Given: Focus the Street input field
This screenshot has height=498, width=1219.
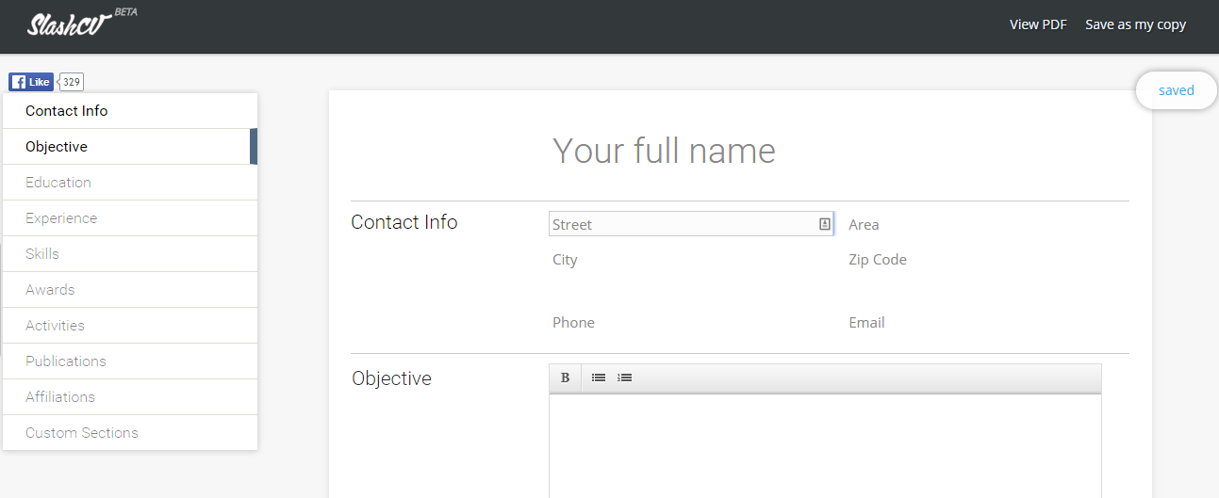Looking at the screenshot, I should [x=679, y=224].
